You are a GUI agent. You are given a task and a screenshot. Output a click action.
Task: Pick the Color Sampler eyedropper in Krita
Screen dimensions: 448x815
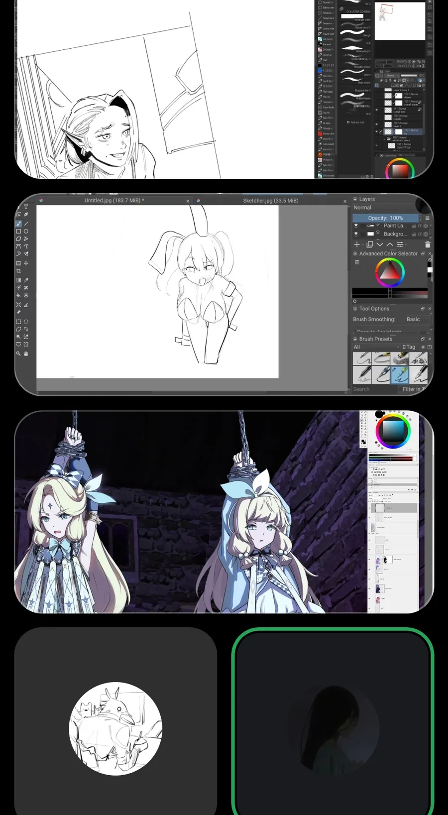pyautogui.click(x=26, y=280)
